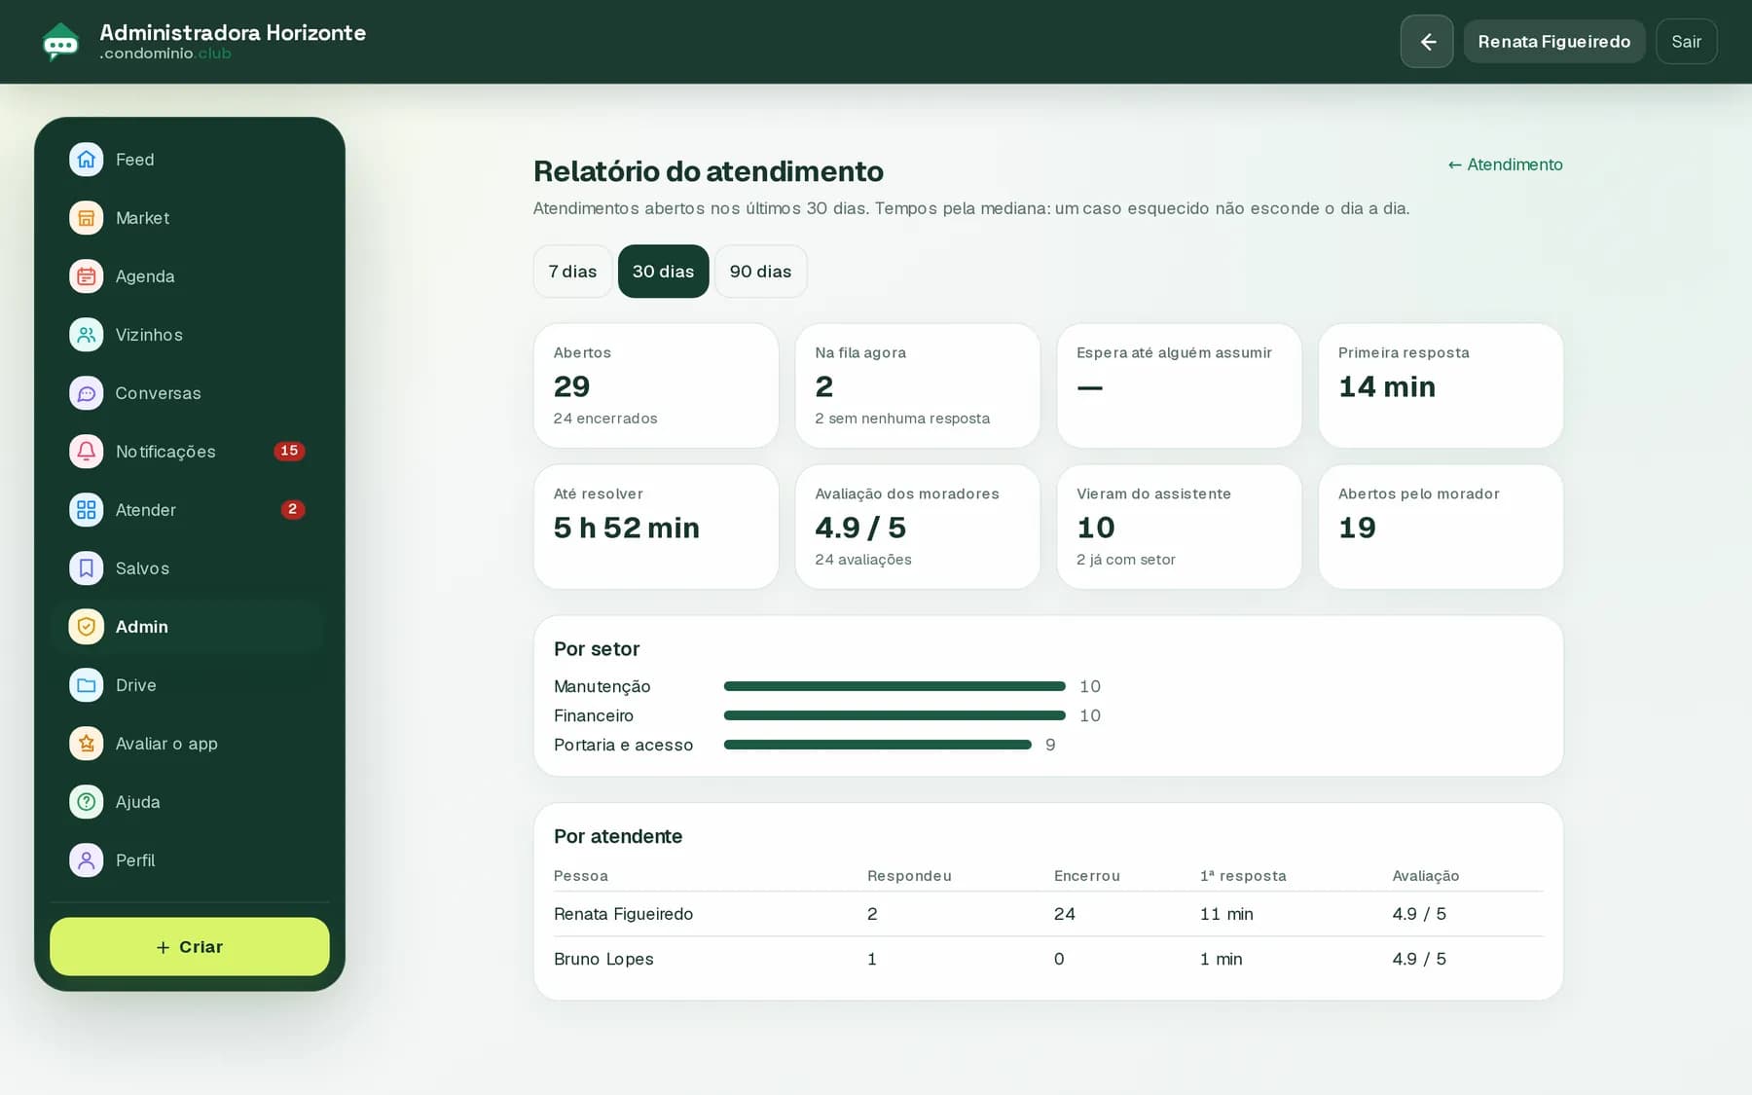Click the Vieram do assistente 10 card
This screenshot has width=1752, height=1095.
tap(1179, 527)
